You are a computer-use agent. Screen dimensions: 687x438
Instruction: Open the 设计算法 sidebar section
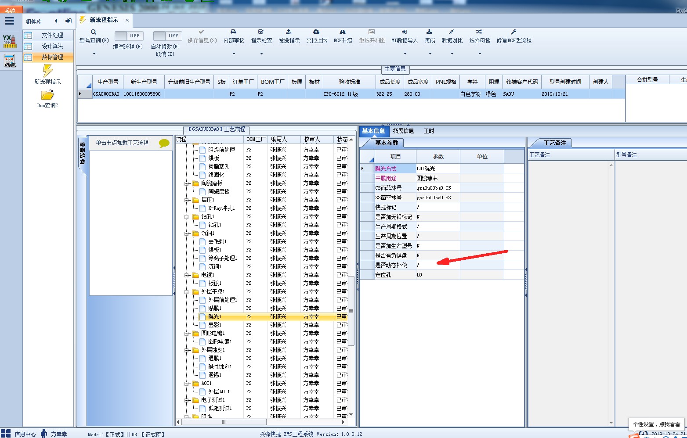click(x=48, y=46)
